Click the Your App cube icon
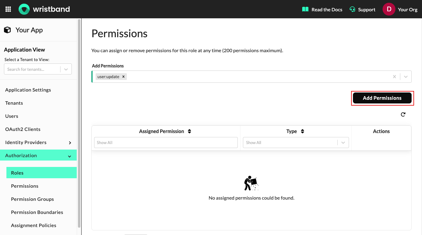The width and height of the screenshot is (422, 235). (7, 29)
